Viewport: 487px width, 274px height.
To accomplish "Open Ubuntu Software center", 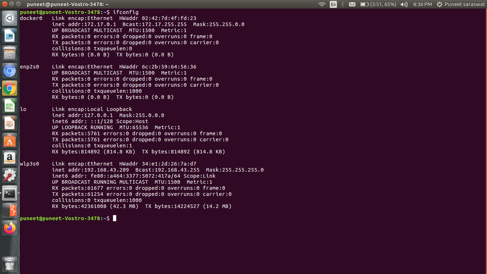I will pos(10,141).
